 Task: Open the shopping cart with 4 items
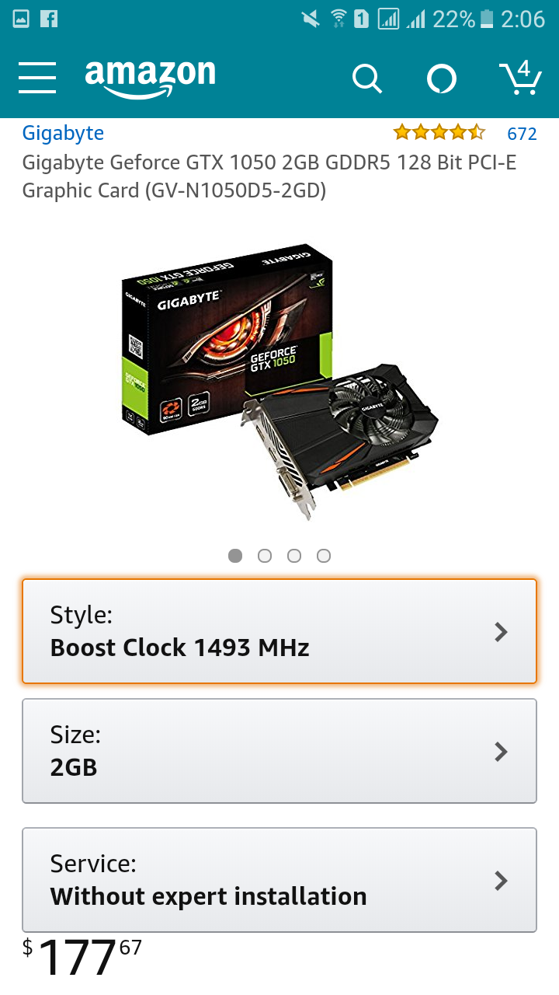[x=520, y=78]
